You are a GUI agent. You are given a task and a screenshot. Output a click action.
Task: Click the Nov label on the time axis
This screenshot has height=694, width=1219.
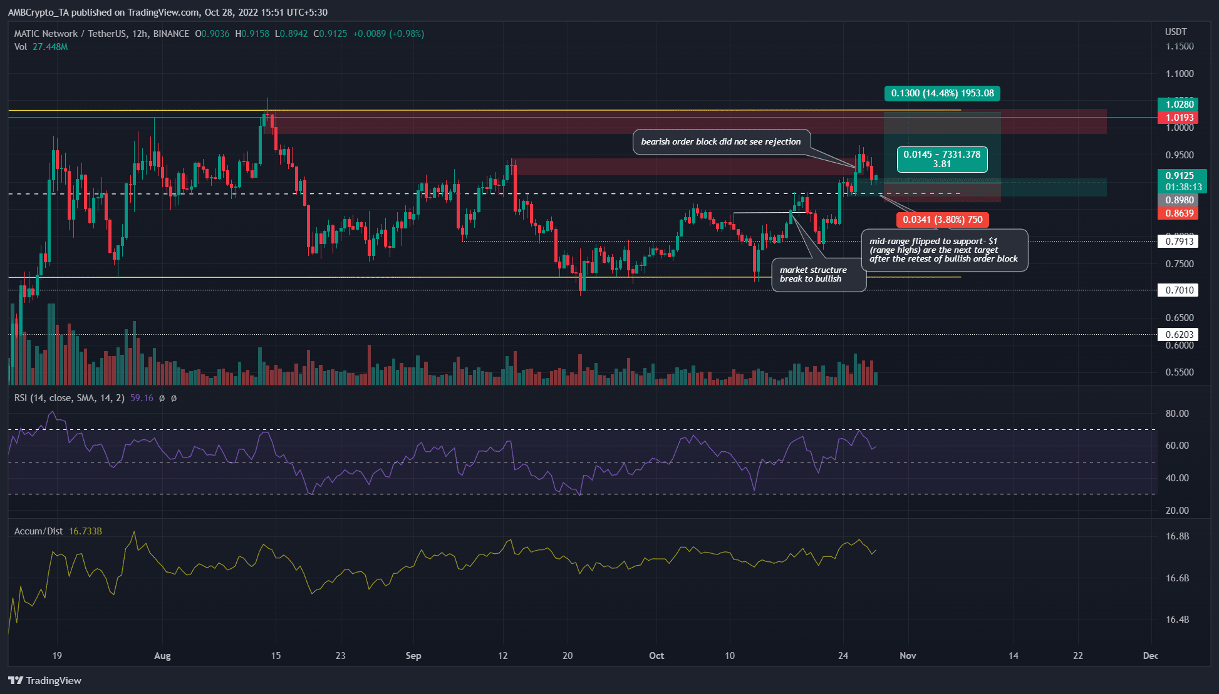click(908, 656)
